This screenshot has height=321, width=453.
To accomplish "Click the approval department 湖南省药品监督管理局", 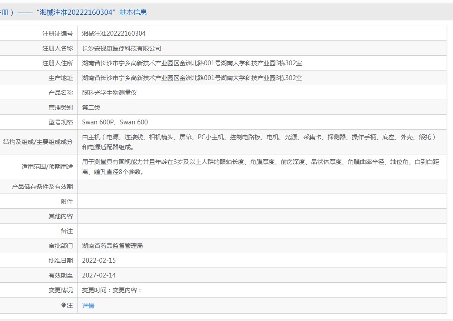I will tap(112, 246).
